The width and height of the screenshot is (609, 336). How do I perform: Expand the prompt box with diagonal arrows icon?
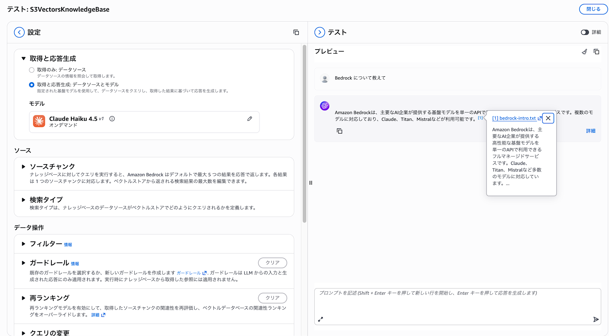pyautogui.click(x=320, y=319)
